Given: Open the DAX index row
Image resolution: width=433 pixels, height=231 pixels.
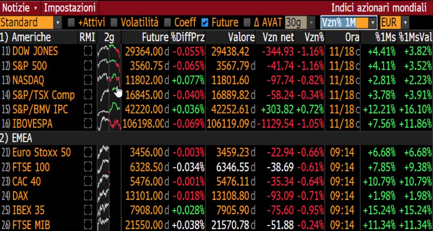Looking at the screenshot, I should [x=216, y=196].
